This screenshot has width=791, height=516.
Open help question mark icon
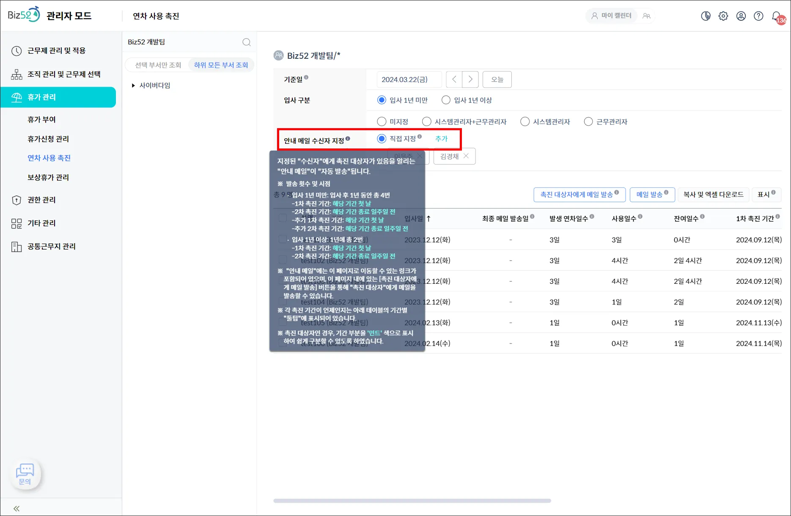[759, 16]
